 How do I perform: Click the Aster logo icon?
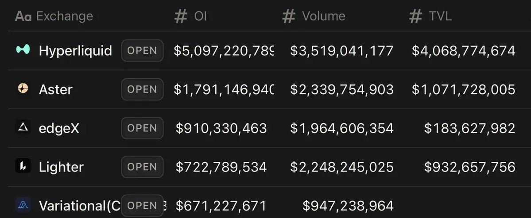23,89
